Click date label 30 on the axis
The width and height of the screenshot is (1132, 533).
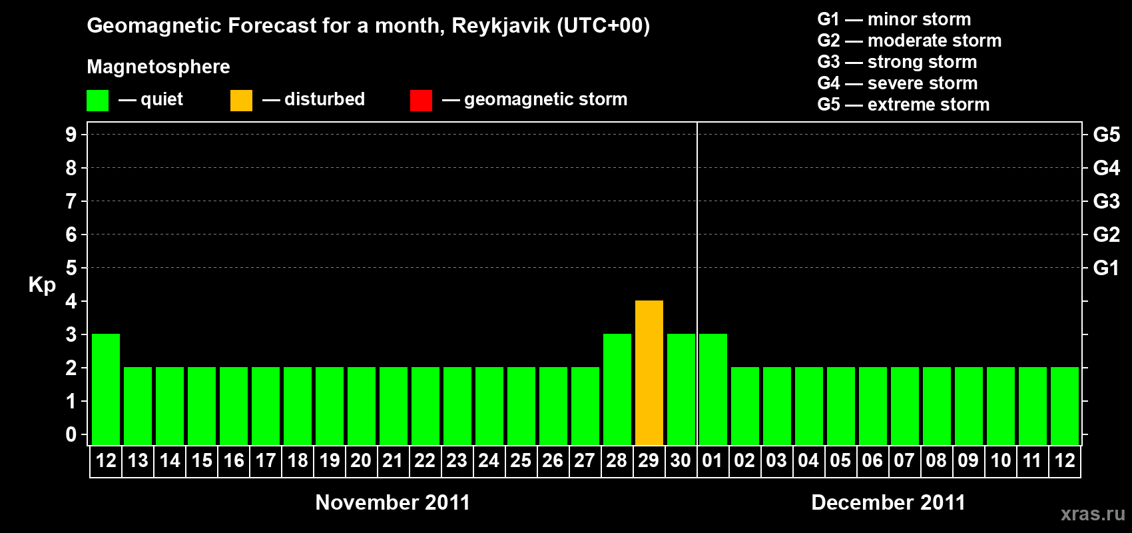tap(681, 461)
